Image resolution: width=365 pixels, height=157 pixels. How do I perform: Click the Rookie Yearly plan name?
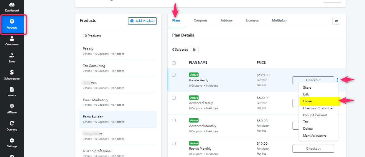(x=199, y=80)
